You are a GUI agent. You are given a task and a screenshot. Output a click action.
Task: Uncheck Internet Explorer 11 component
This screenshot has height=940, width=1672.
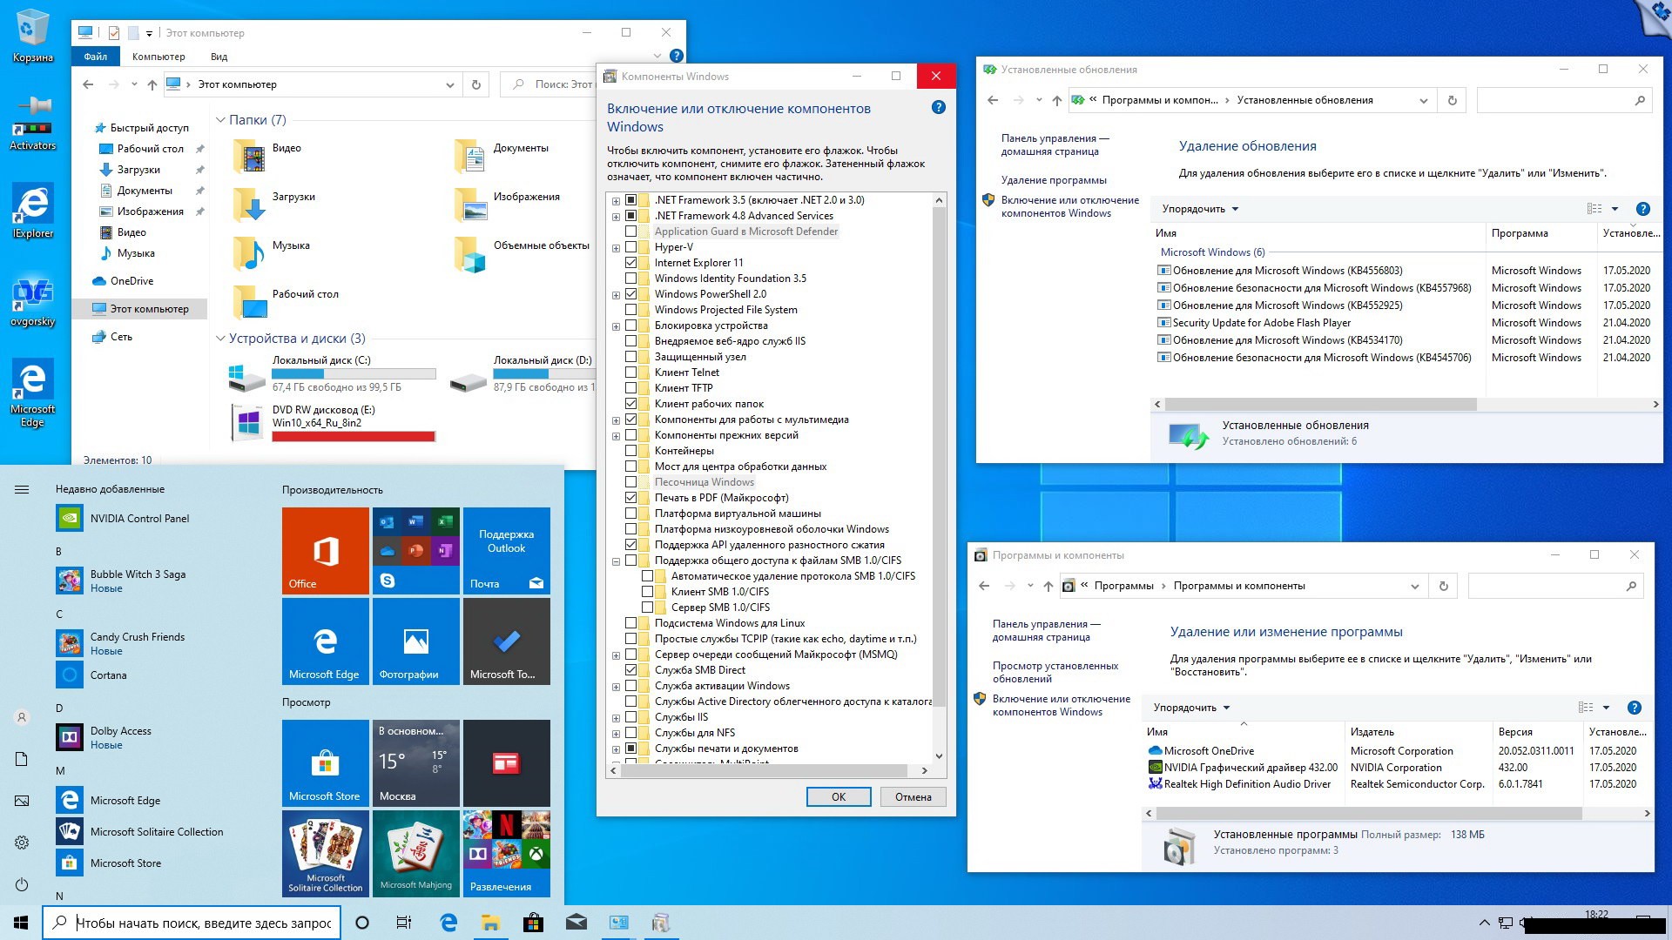tap(630, 263)
